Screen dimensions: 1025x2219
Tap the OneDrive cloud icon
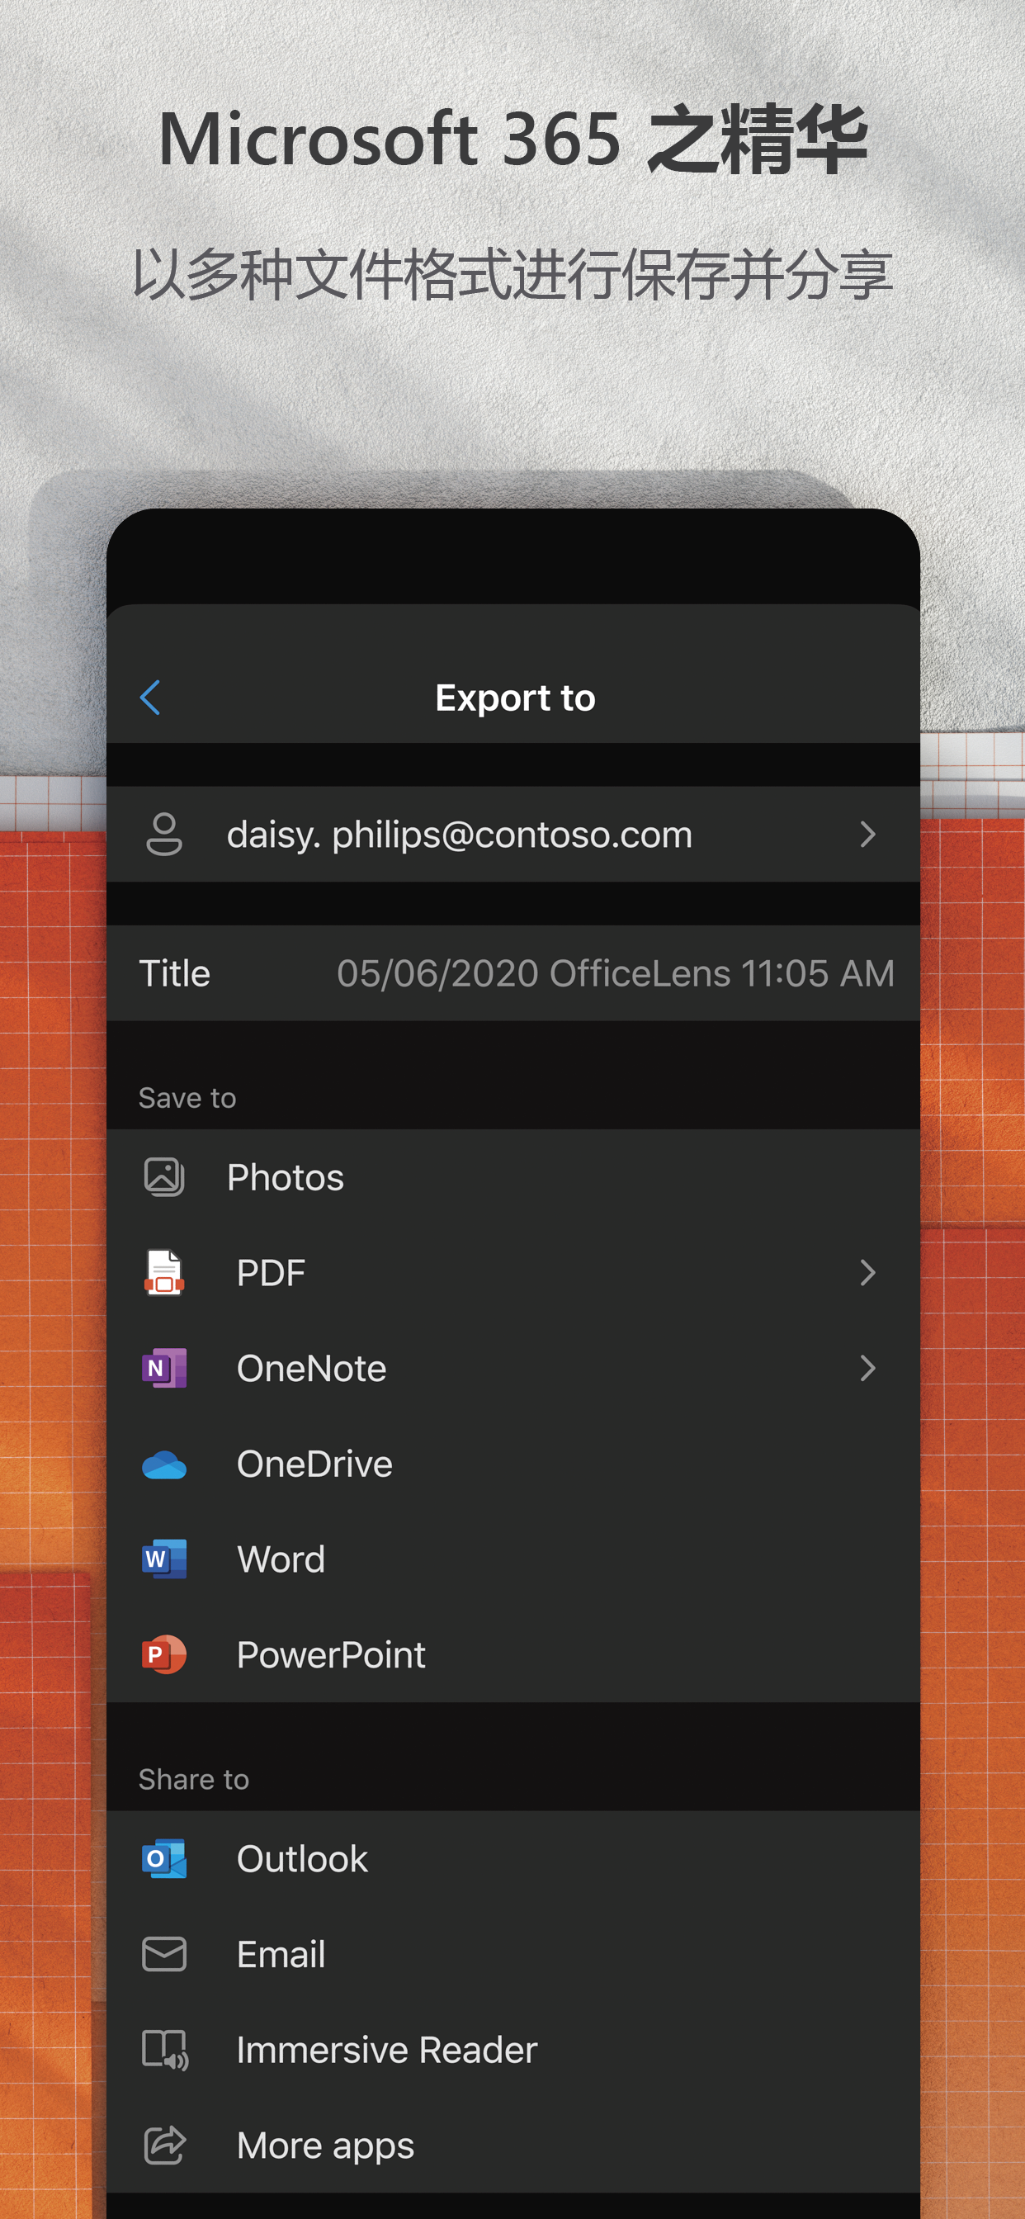click(x=163, y=1464)
